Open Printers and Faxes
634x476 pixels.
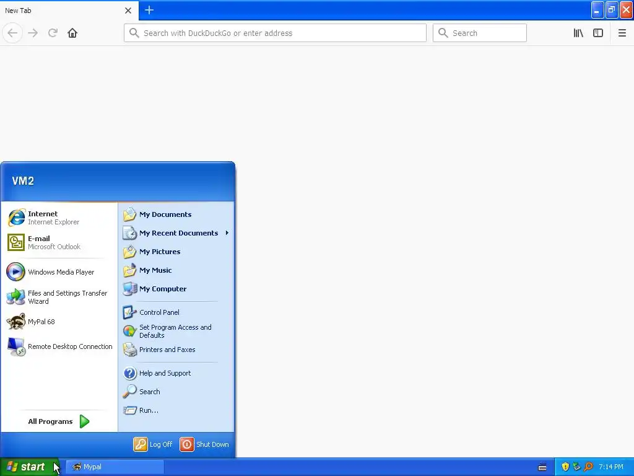click(x=176, y=350)
